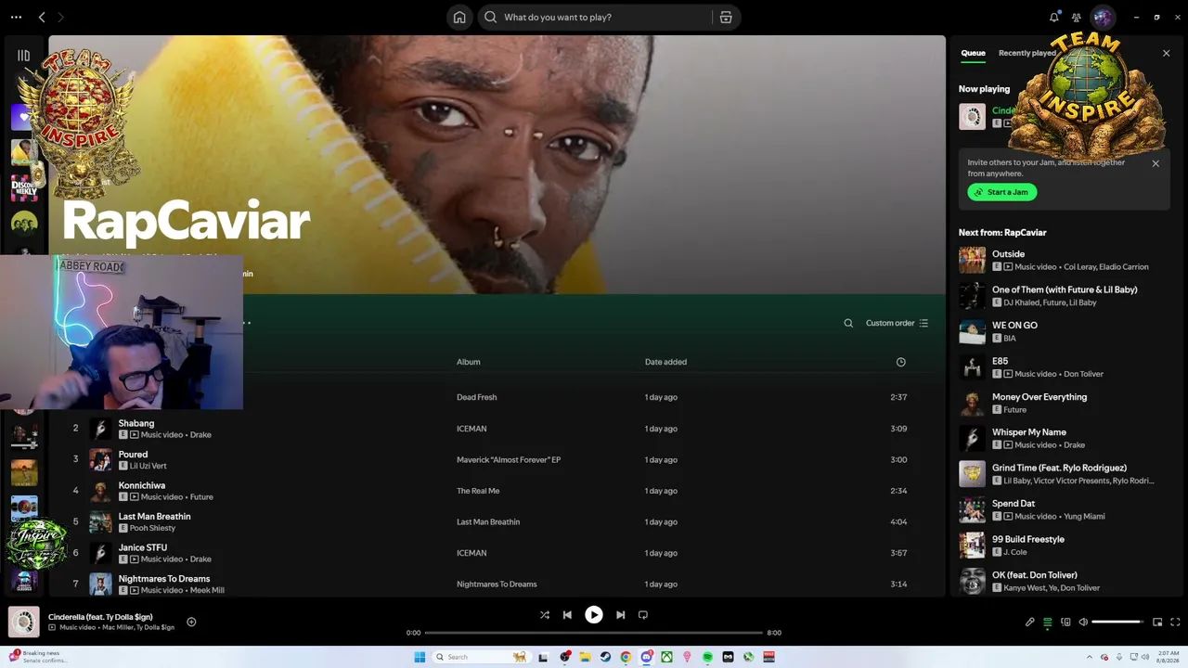The height and width of the screenshot is (668, 1188).
Task: Switch to the Queue tab
Action: coord(973,53)
